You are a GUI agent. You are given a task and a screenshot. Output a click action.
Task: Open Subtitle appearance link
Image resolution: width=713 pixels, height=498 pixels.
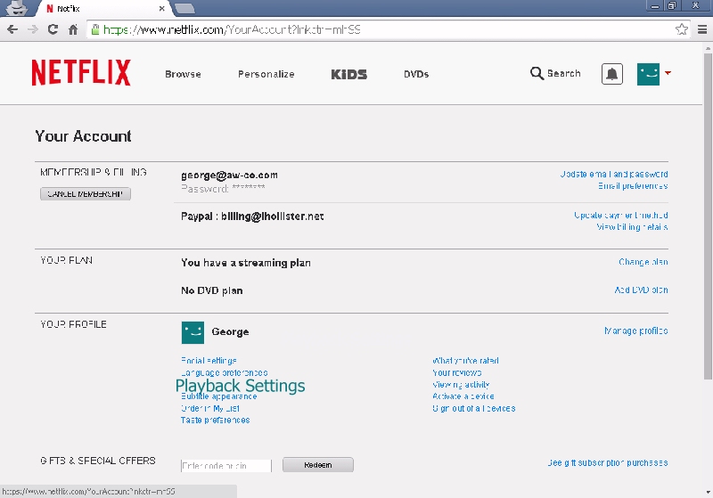coord(218,396)
